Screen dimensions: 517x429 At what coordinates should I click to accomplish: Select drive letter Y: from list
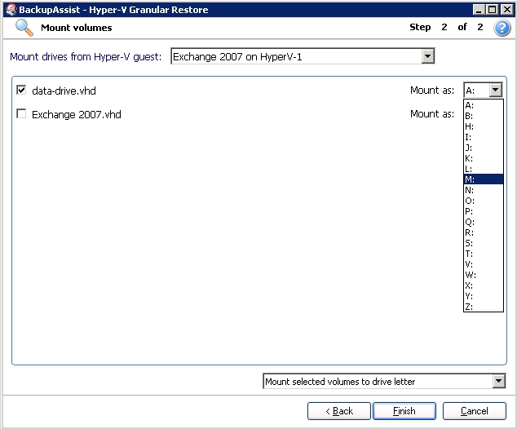pyautogui.click(x=484, y=296)
